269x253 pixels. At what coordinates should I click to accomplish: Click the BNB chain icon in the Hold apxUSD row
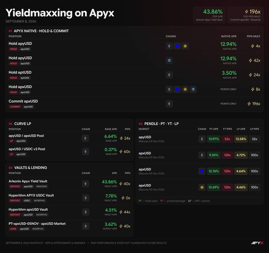[185, 89]
